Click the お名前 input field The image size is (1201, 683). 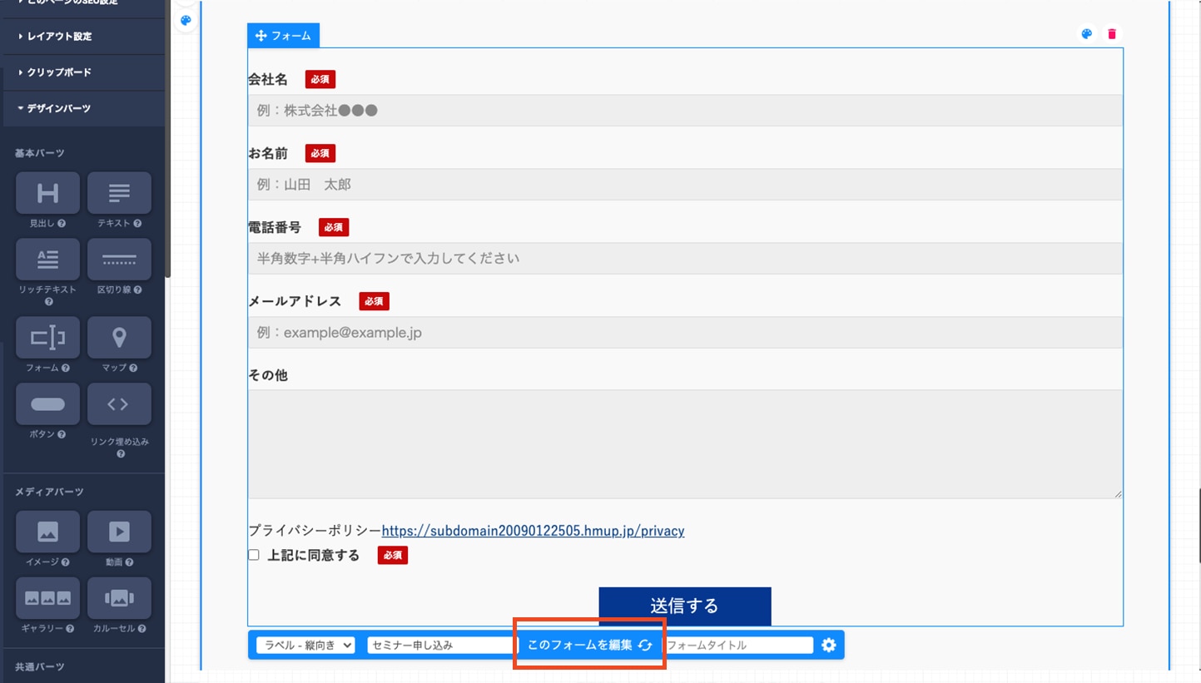click(x=685, y=185)
